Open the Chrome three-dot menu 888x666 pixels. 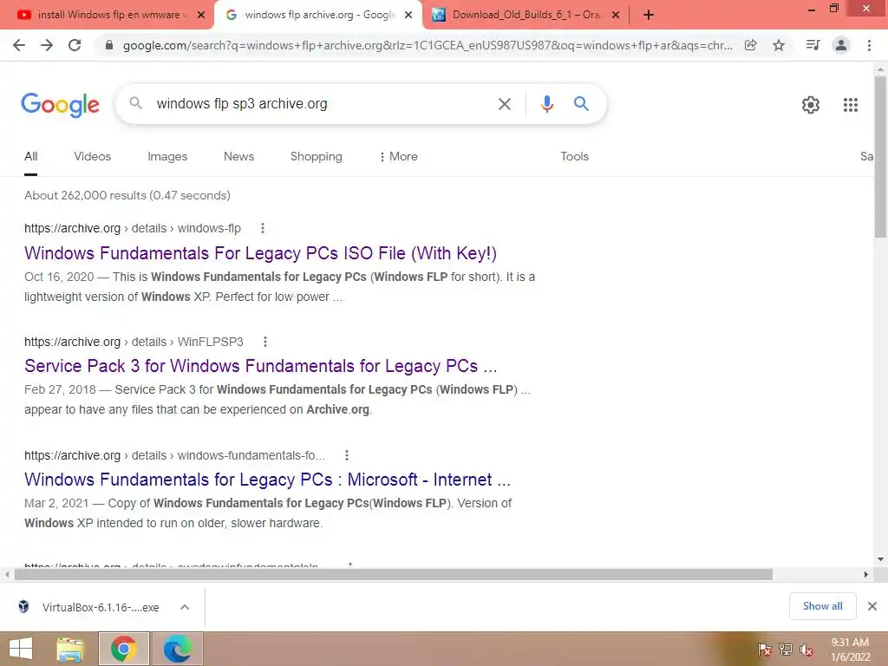pos(869,45)
